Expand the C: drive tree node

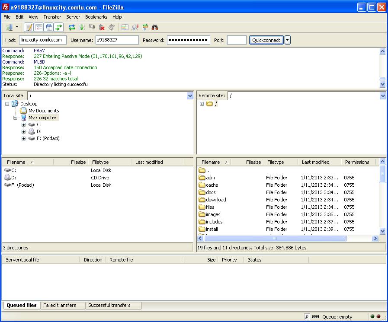point(24,124)
